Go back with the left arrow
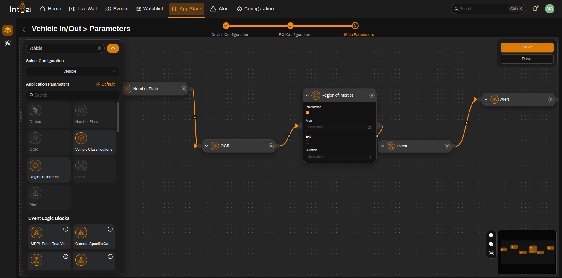Viewport: 562px width, 278px height. [x=25, y=29]
